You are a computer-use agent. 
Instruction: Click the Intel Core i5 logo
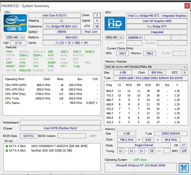(x=15, y=23)
